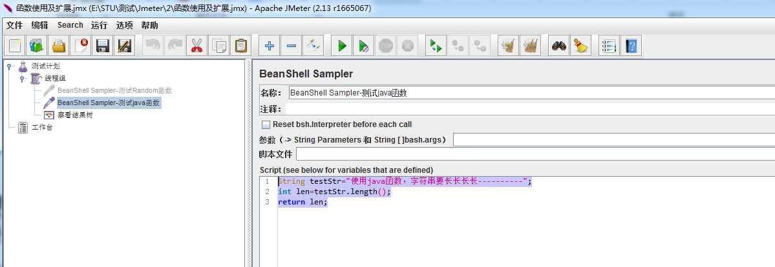Select 察看结果树 listener in tree

[74, 115]
